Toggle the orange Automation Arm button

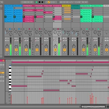[x=49, y=2]
